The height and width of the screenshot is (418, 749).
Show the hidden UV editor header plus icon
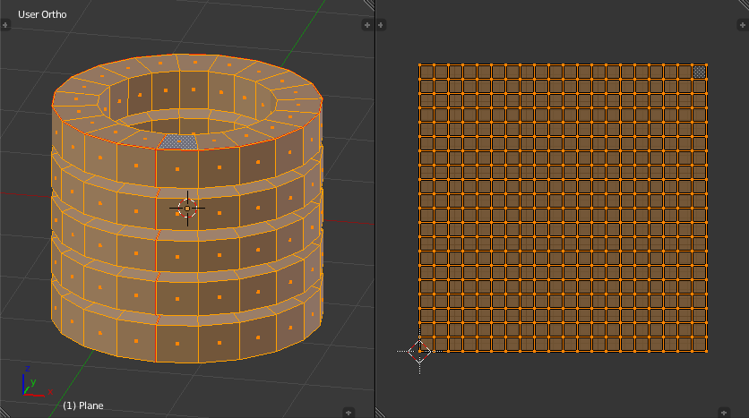724,413
